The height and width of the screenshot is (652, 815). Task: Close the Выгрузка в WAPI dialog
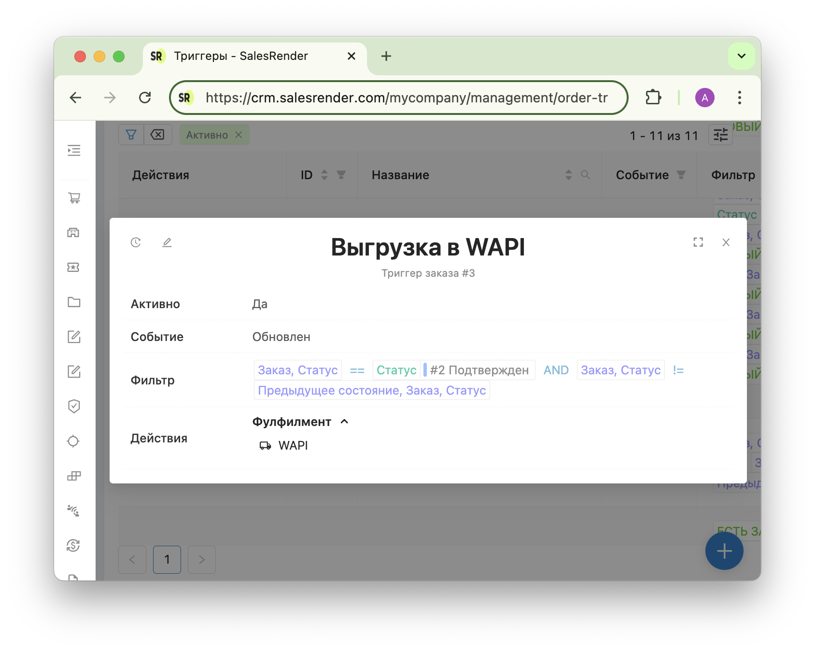coord(726,242)
